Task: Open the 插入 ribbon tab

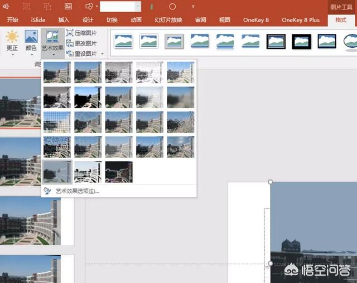Action: pos(64,20)
